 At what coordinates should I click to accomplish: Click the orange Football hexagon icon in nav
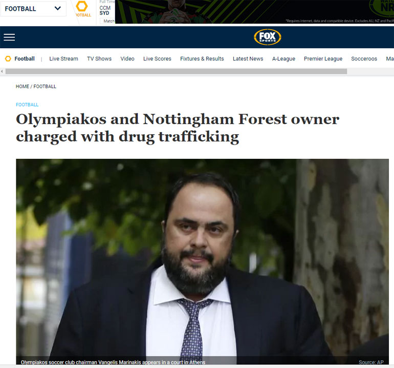click(x=8, y=58)
